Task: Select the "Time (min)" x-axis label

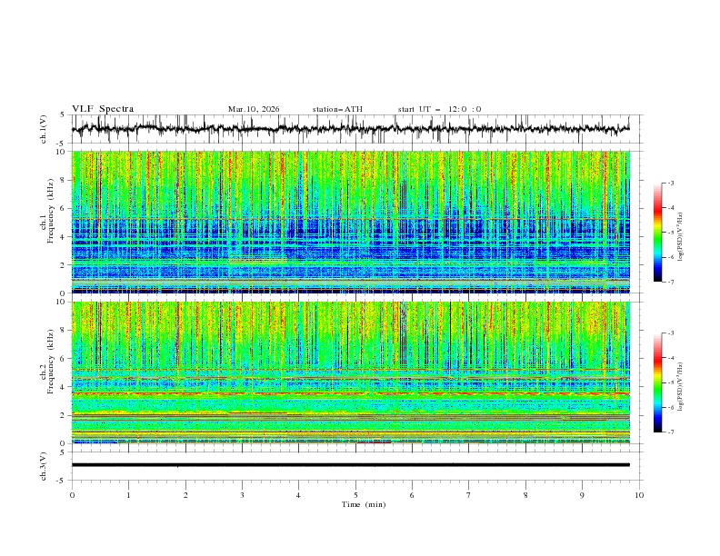Action: click(364, 504)
